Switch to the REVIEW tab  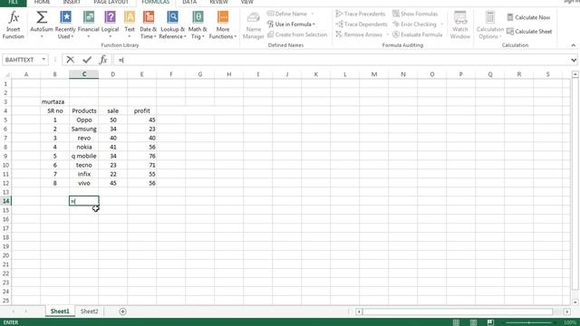point(218,2)
